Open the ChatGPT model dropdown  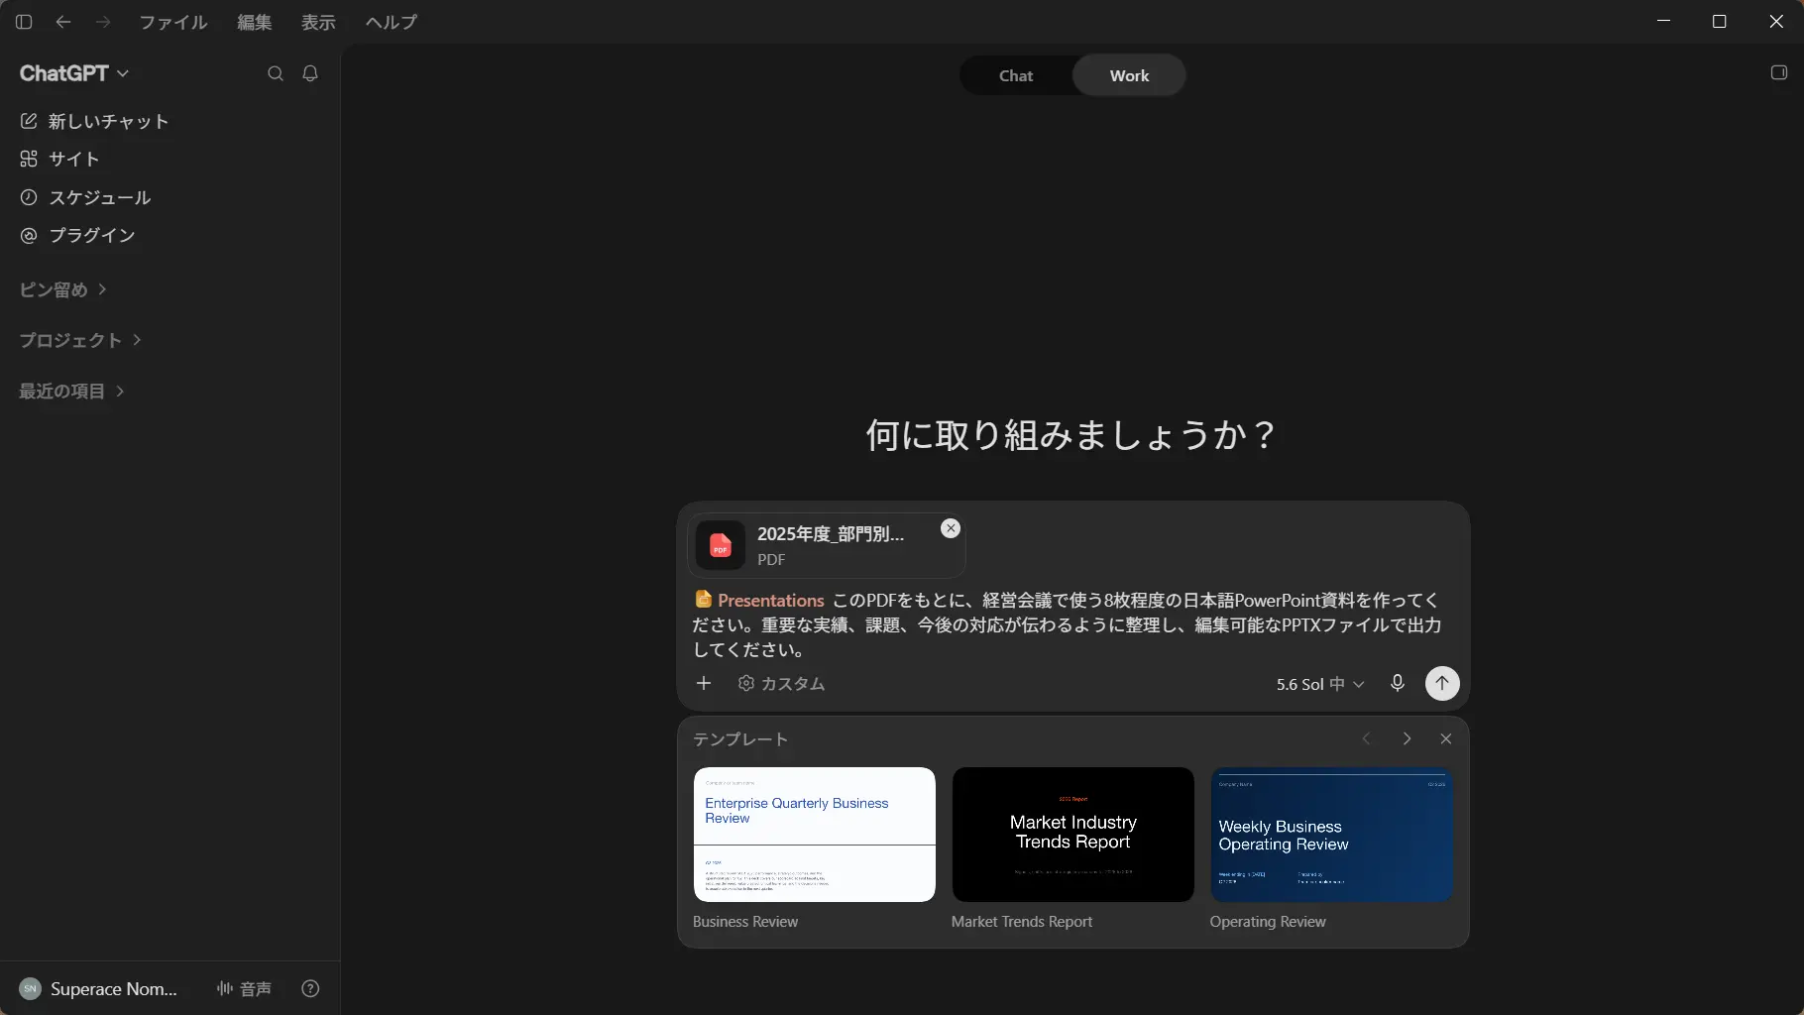click(x=74, y=73)
